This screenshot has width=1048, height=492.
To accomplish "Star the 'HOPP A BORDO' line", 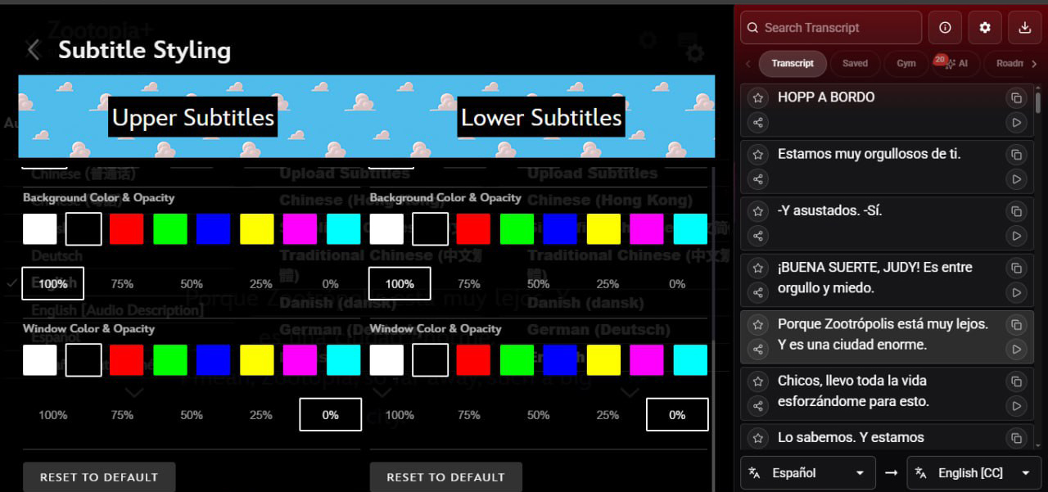I will pos(758,97).
